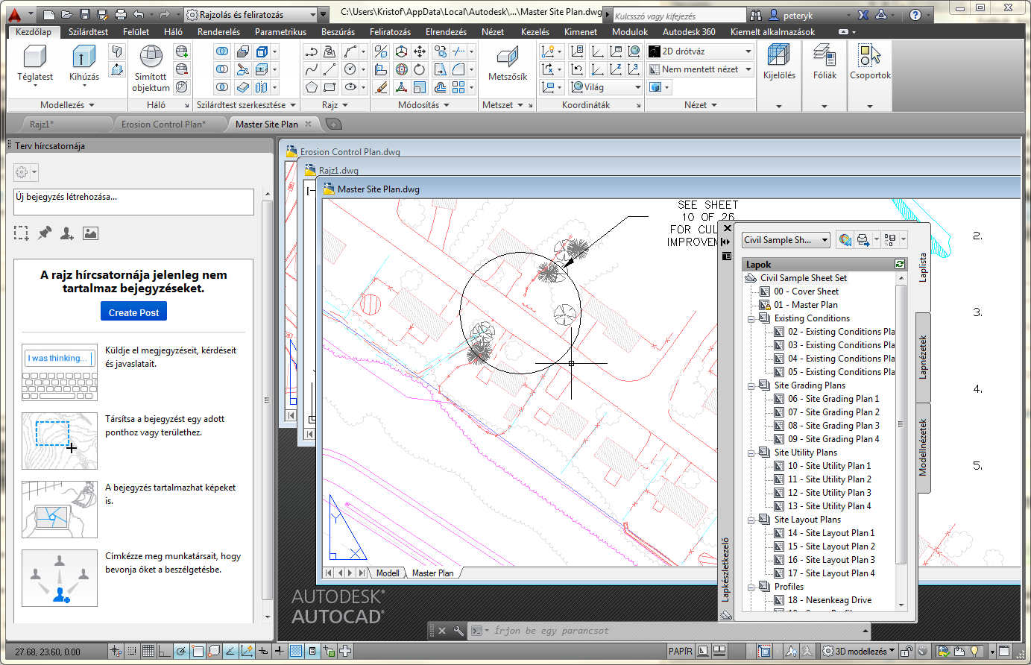This screenshot has height=665, width=1031.
Task: Open the Világ UCS dropdown
Action: (x=605, y=87)
